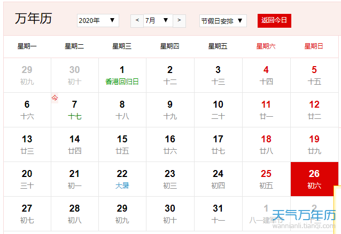This screenshot has height=234, width=341.
Task: Click the 星期一 column header
Action: (x=27, y=46)
